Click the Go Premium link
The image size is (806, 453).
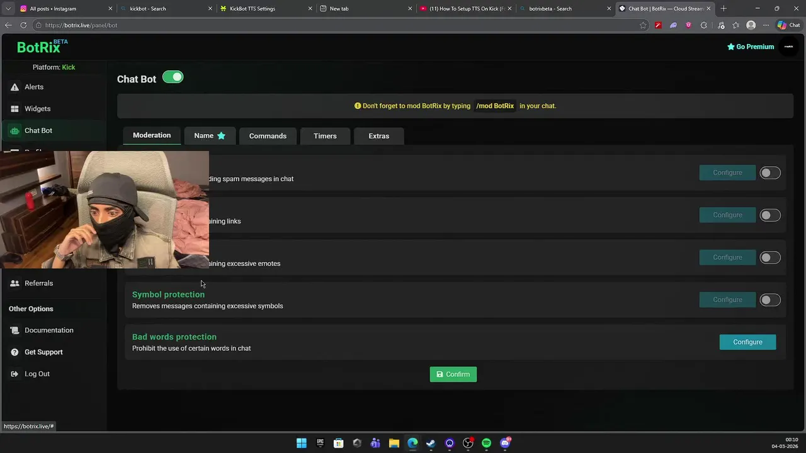[751, 47]
